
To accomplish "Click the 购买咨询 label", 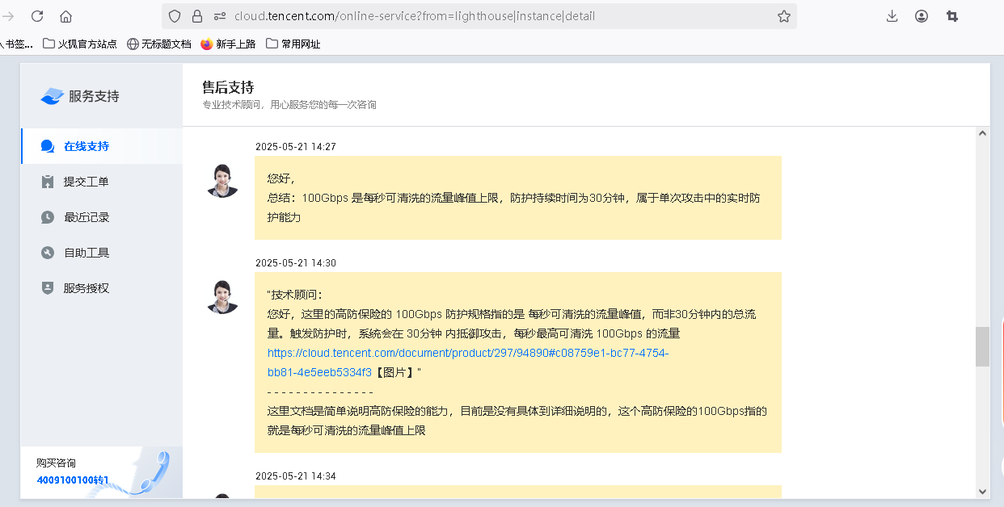I will [56, 463].
